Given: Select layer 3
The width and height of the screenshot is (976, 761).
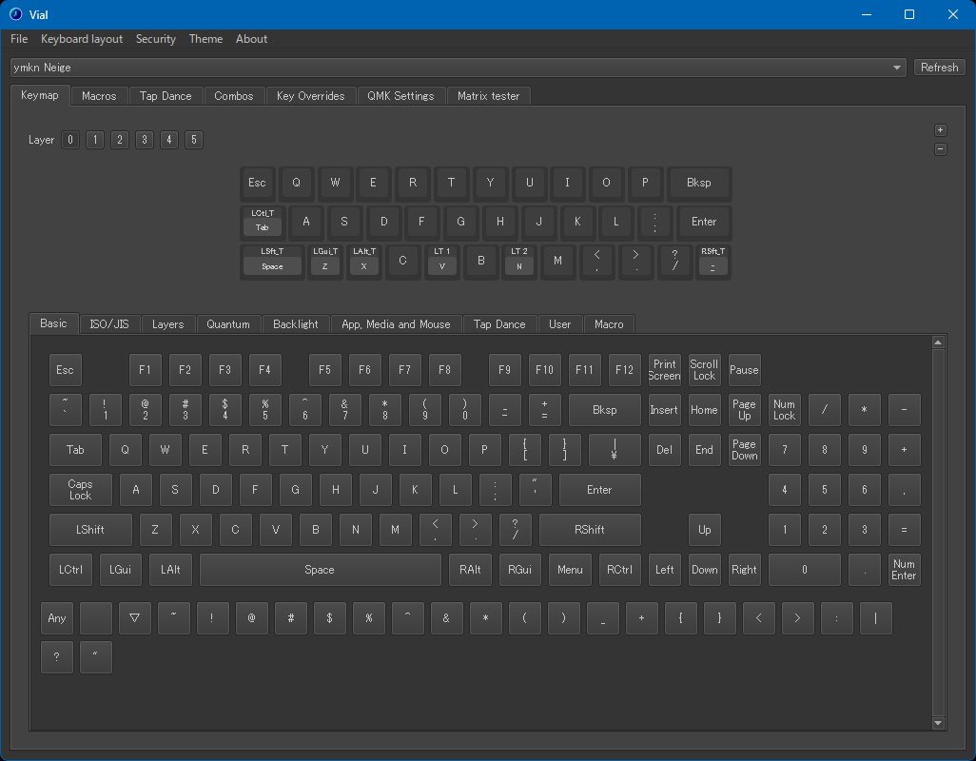Looking at the screenshot, I should [145, 140].
